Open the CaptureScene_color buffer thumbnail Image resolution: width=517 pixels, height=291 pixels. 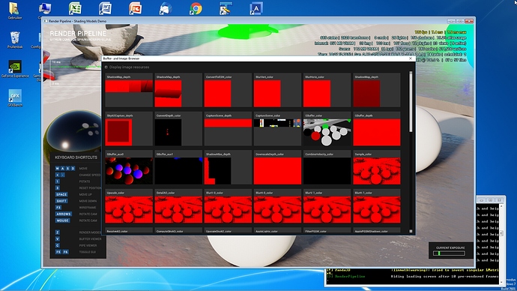(277, 129)
